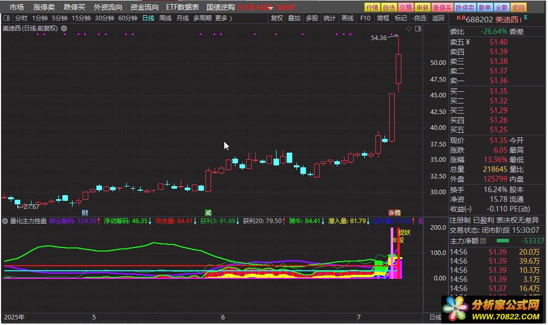Click the 全撤 button
The width and height of the screenshot is (548, 325).
[501, 7]
